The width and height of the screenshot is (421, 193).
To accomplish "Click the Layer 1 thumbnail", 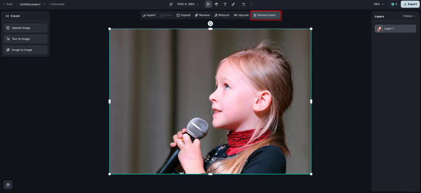I will (x=379, y=29).
